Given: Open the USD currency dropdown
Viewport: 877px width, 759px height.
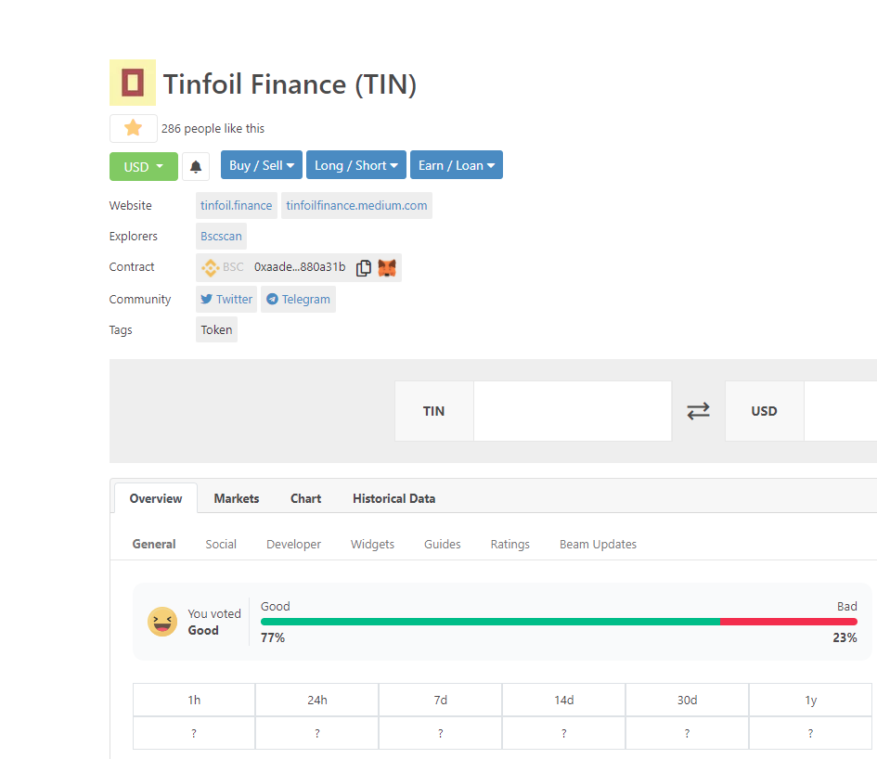Looking at the screenshot, I should click(x=144, y=167).
